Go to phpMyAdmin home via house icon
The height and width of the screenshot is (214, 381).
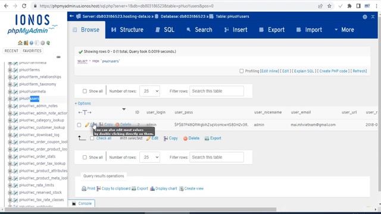coord(20,43)
